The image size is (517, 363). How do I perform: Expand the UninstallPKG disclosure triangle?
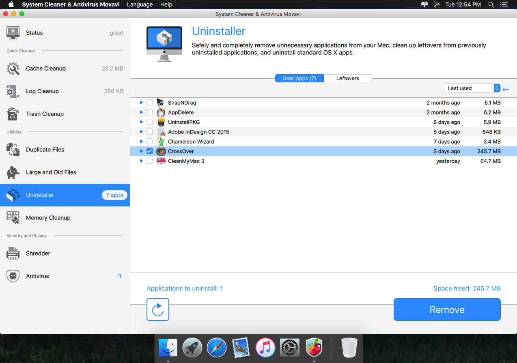[141, 122]
